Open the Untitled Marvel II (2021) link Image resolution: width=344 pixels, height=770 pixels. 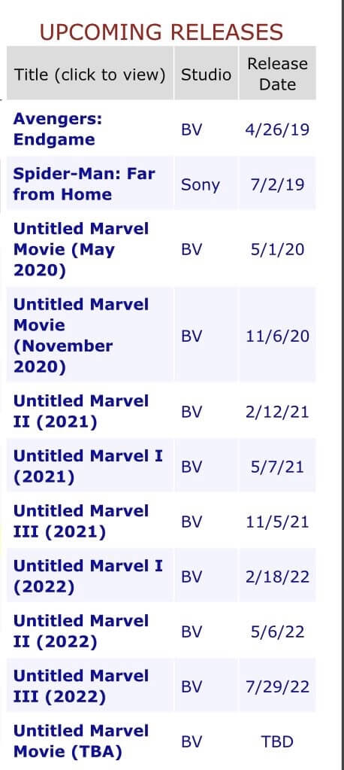click(x=81, y=412)
